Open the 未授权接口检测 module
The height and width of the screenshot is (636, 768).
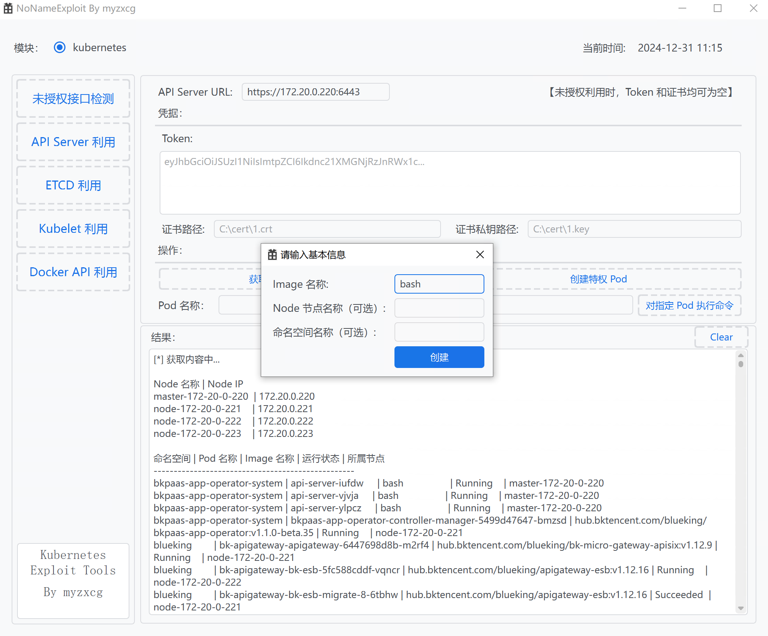click(x=73, y=99)
